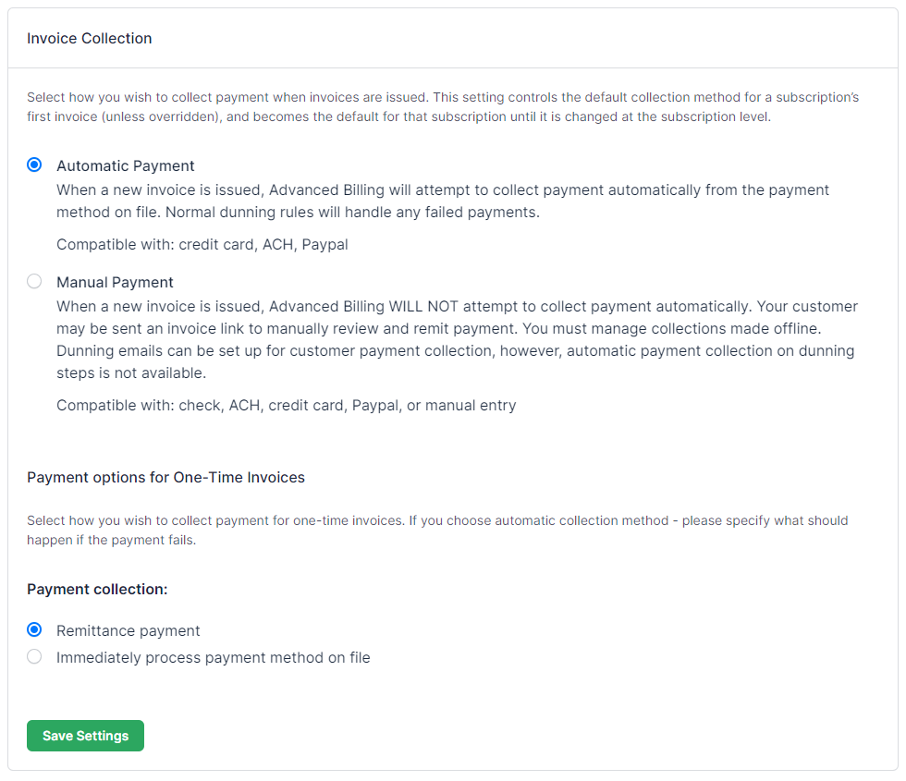
Task: Enable Immediately process payment method radio button
Action: coord(34,657)
